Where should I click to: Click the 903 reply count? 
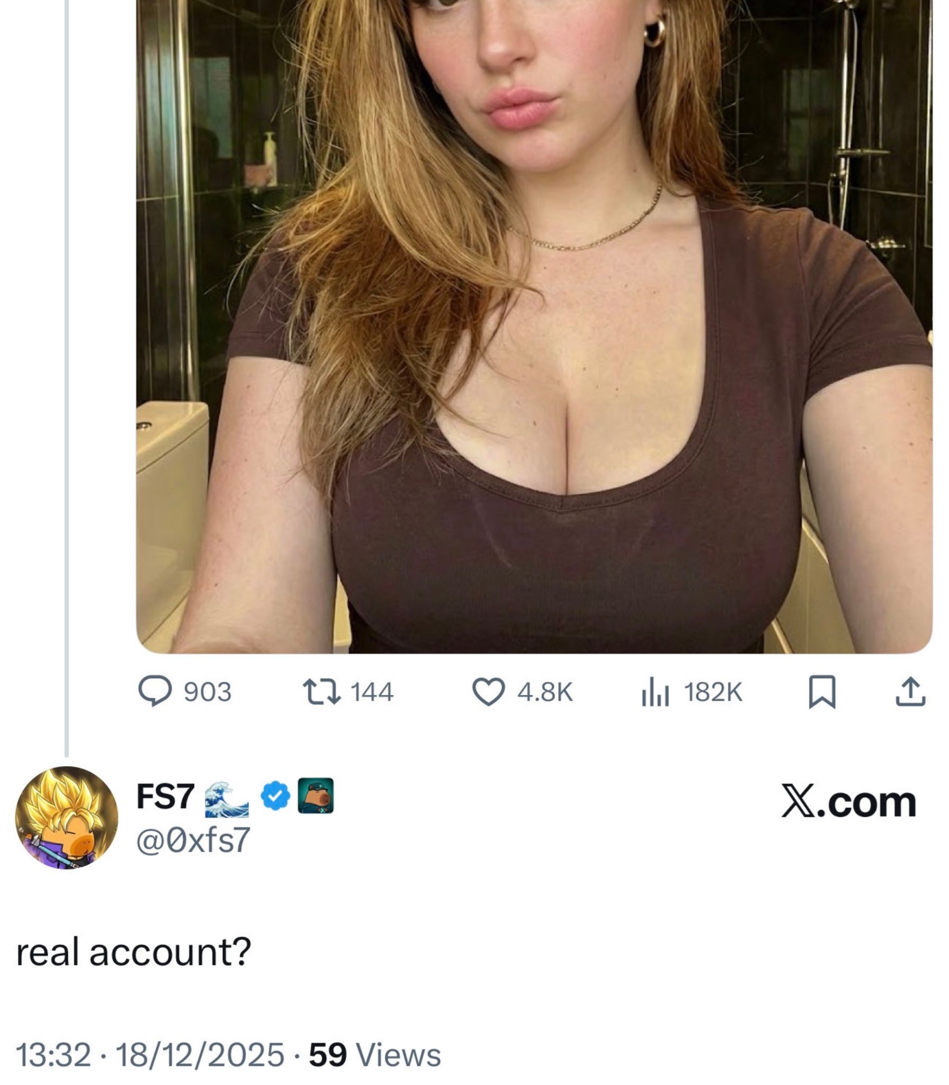coord(208,692)
